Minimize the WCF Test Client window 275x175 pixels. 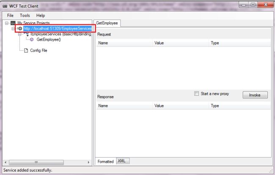[244, 5]
